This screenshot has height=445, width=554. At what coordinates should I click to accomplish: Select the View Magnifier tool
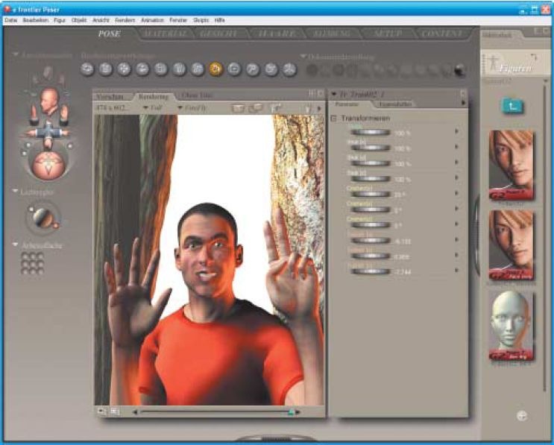click(x=253, y=69)
